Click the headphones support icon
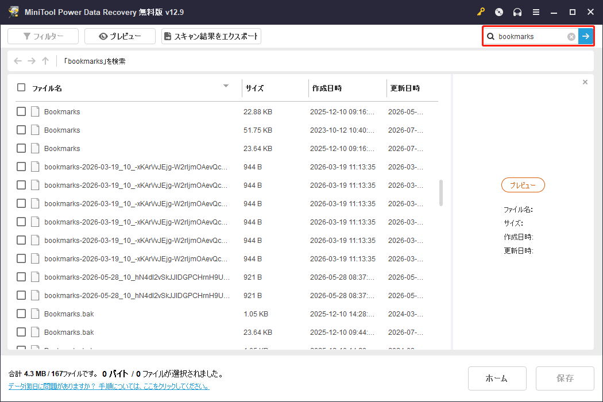Viewport: 603px width, 402px height. [517, 12]
